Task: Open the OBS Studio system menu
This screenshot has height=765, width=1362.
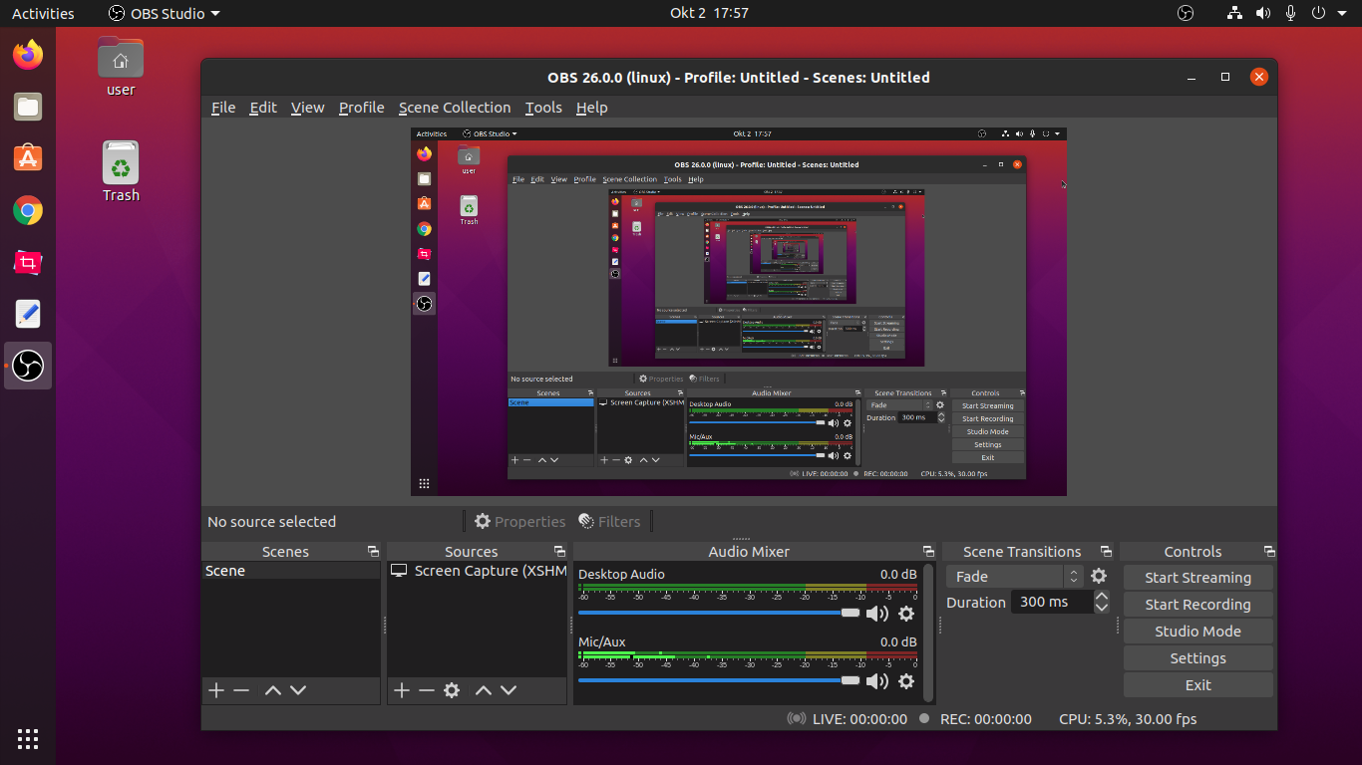Action: tap(164, 13)
